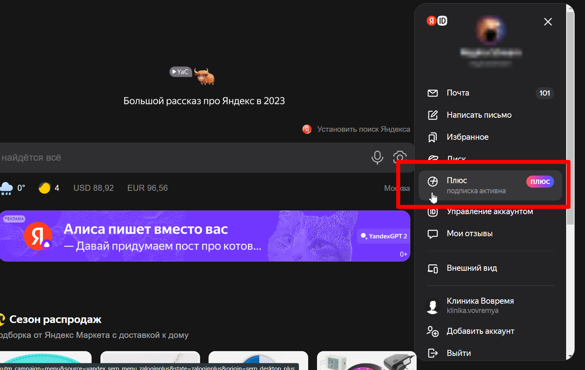Open the Сезон распродаж heading
This screenshot has height=370, width=585.
[56, 320]
